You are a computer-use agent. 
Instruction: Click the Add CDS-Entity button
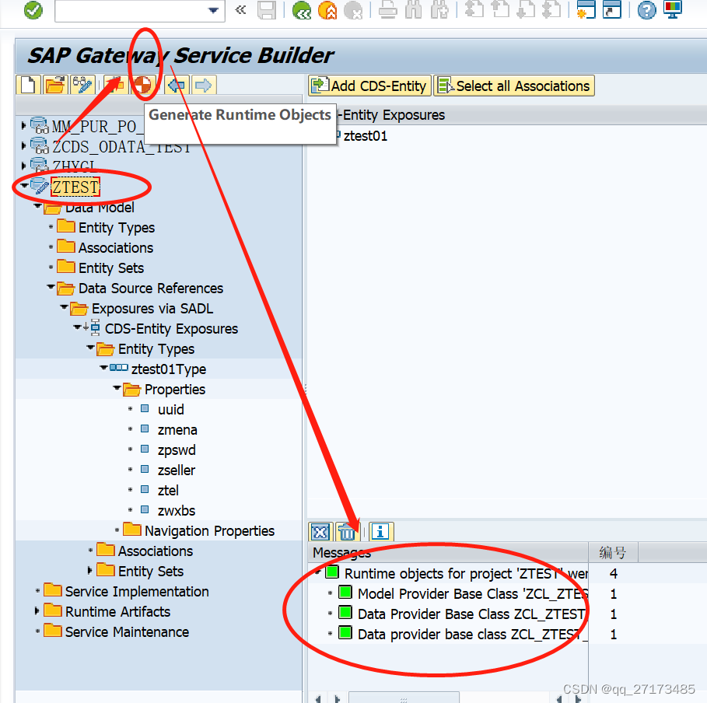[x=369, y=86]
